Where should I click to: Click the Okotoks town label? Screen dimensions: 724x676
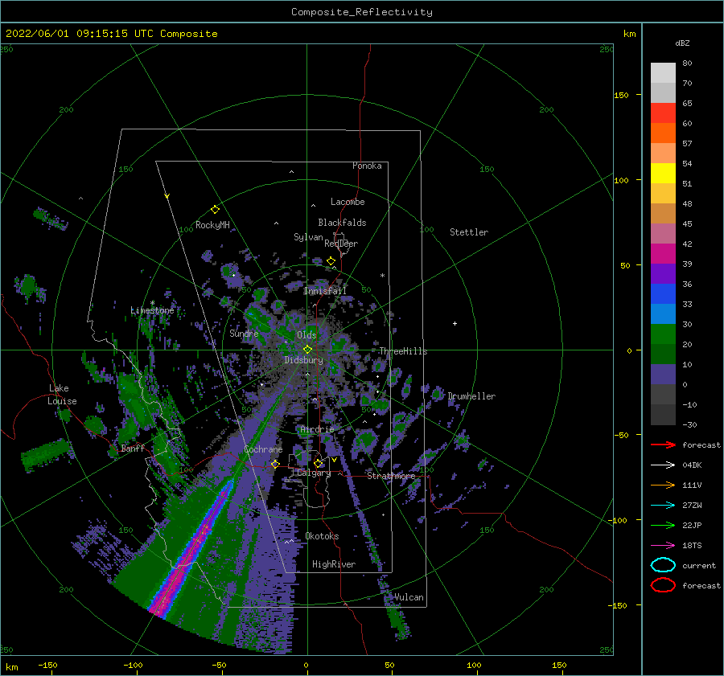322,535
